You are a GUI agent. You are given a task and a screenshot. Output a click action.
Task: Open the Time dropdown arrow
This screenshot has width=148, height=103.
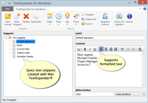tap(59, 25)
